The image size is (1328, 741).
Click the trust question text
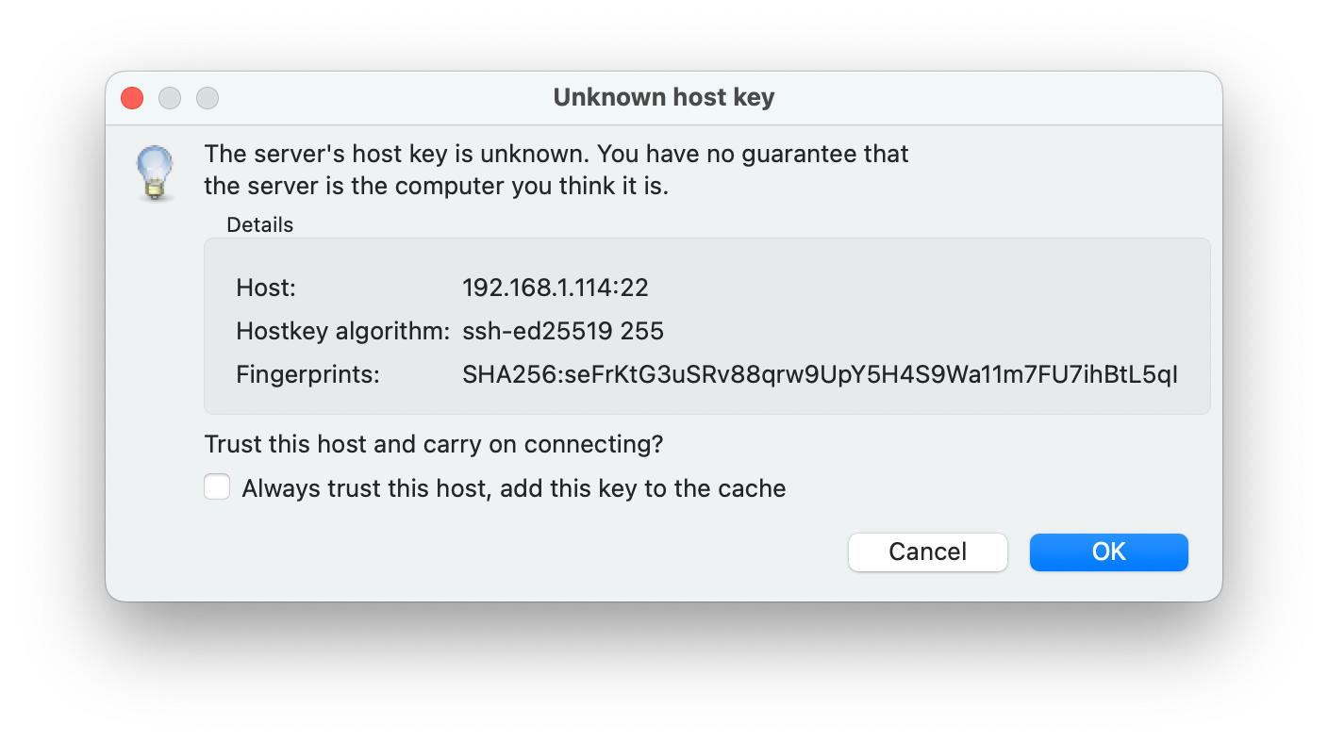pos(433,444)
